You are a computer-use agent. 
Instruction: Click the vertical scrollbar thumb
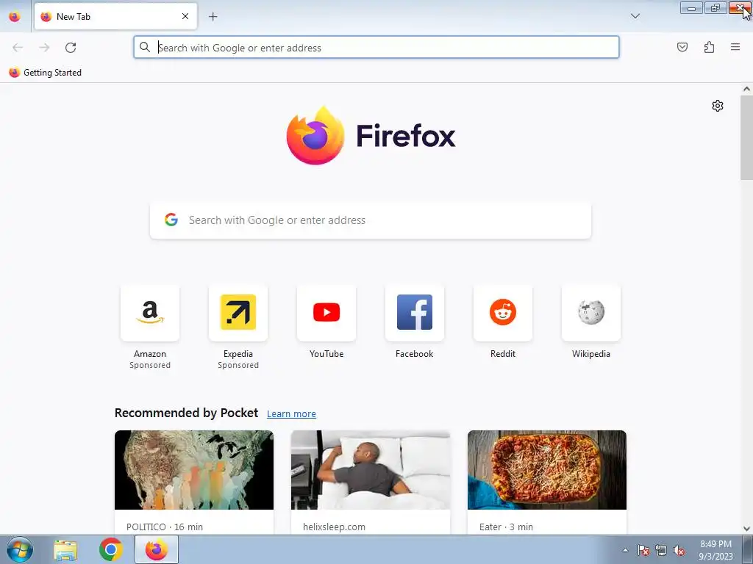[x=746, y=137]
